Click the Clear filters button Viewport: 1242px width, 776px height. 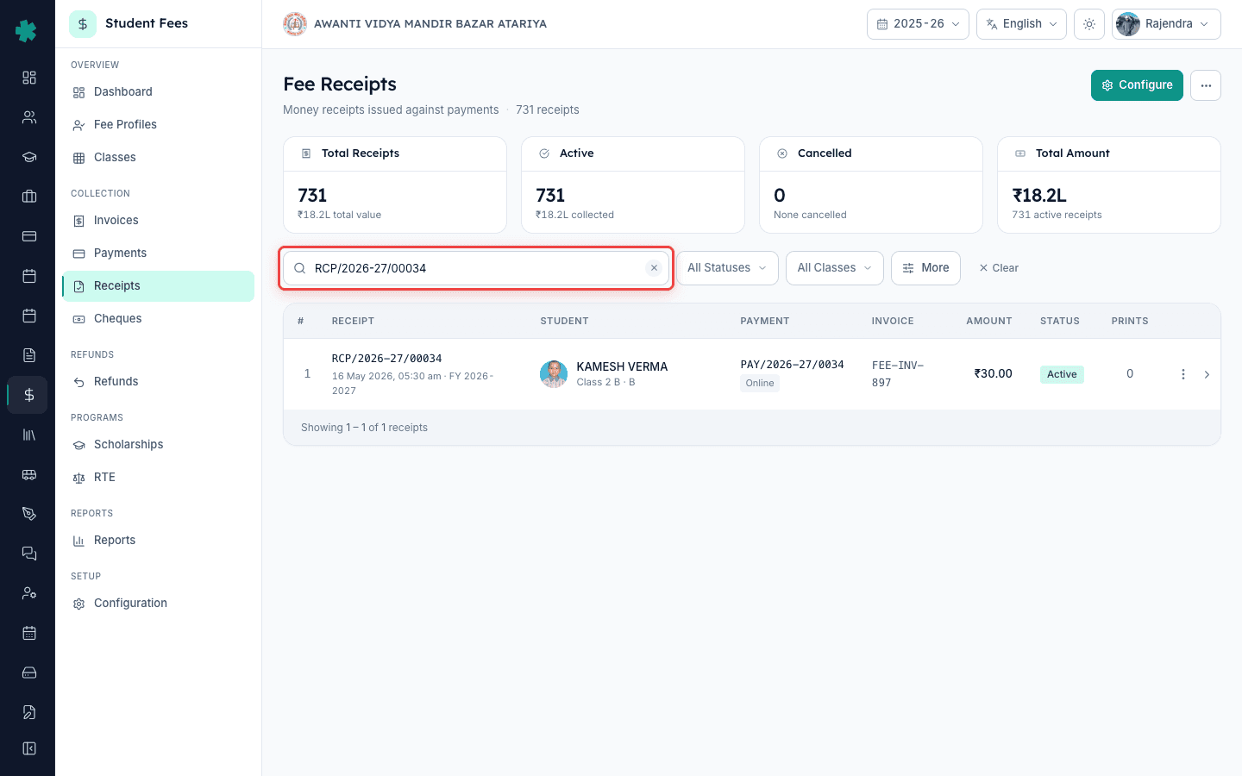coord(999,268)
